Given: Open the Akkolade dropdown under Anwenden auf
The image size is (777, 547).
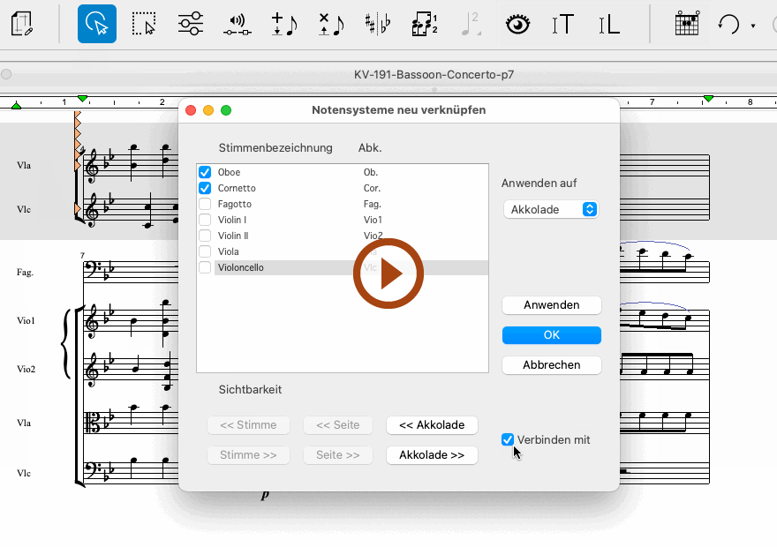Looking at the screenshot, I should (x=551, y=209).
